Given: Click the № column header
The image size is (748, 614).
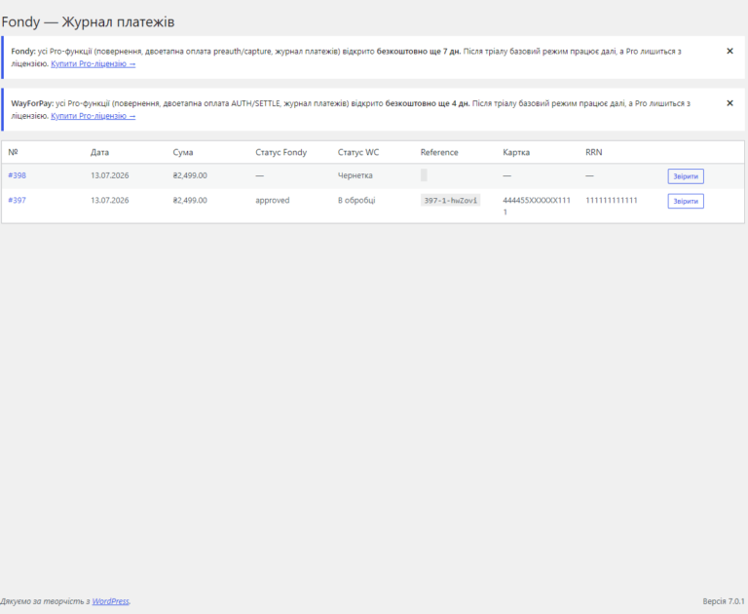Looking at the screenshot, I should (x=13, y=152).
